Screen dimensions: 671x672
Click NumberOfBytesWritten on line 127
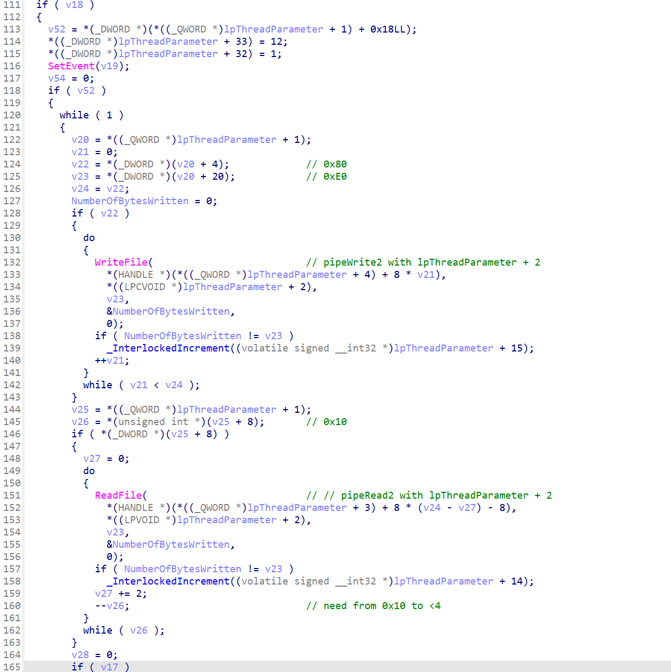(130, 201)
